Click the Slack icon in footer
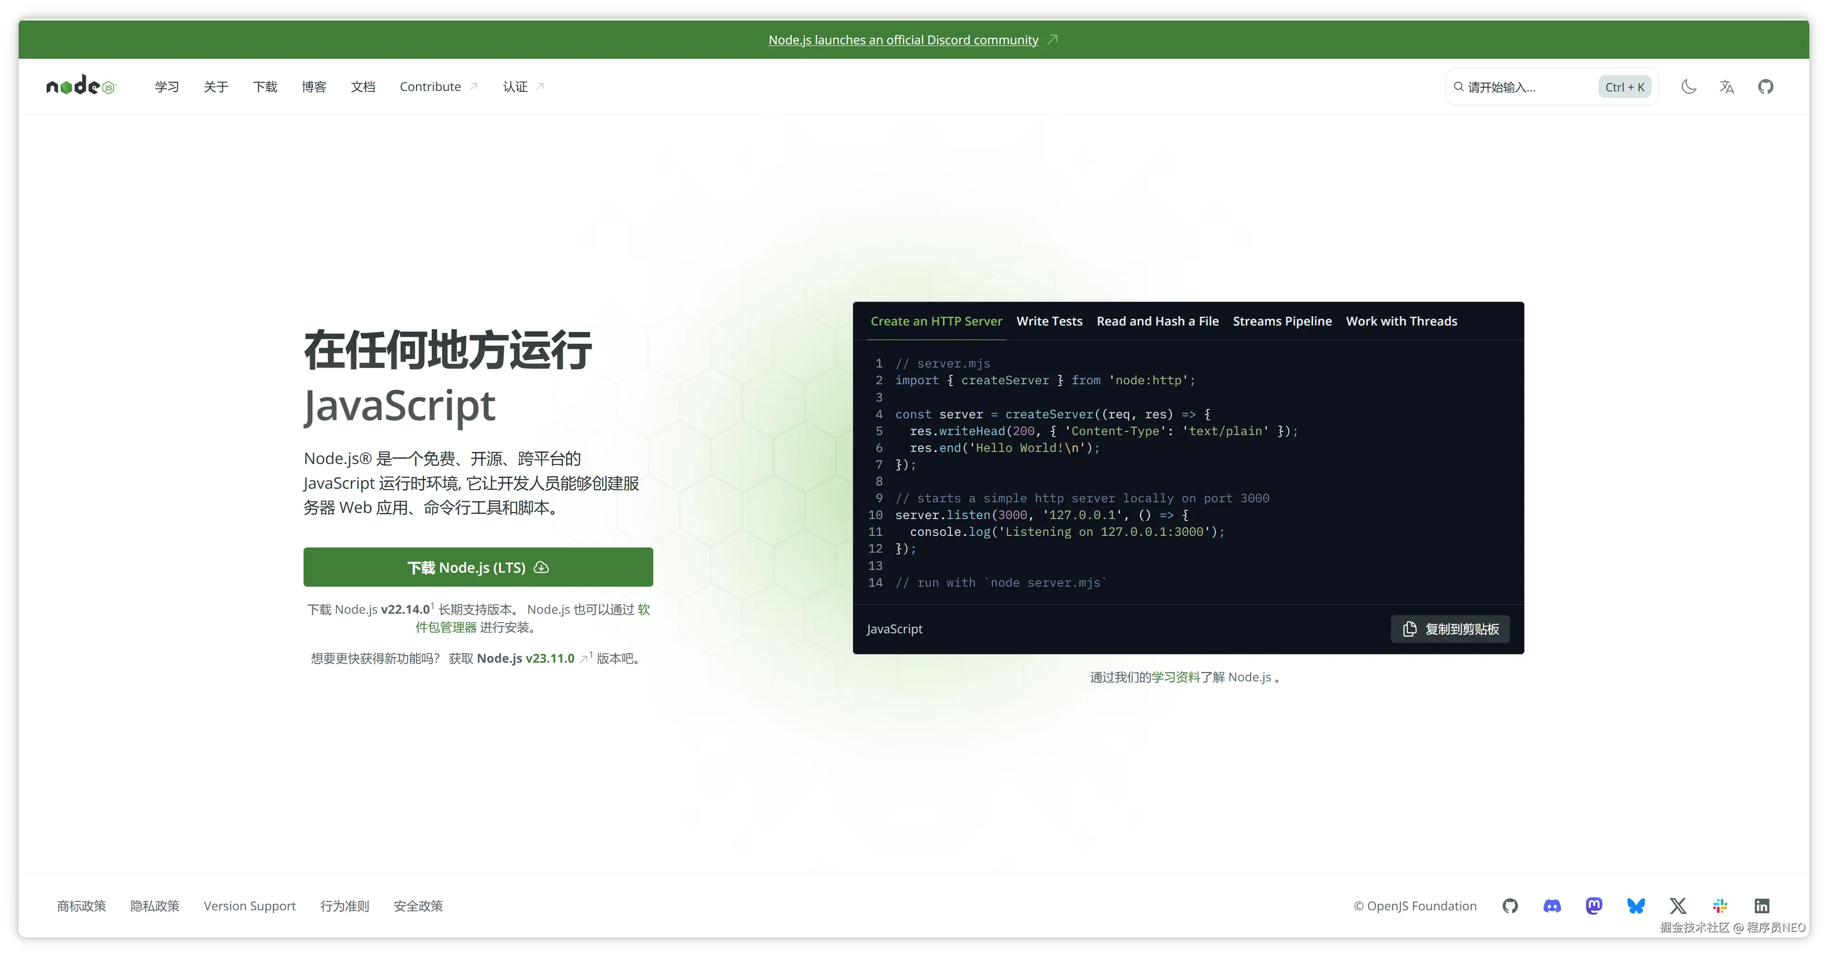 pyautogui.click(x=1720, y=906)
